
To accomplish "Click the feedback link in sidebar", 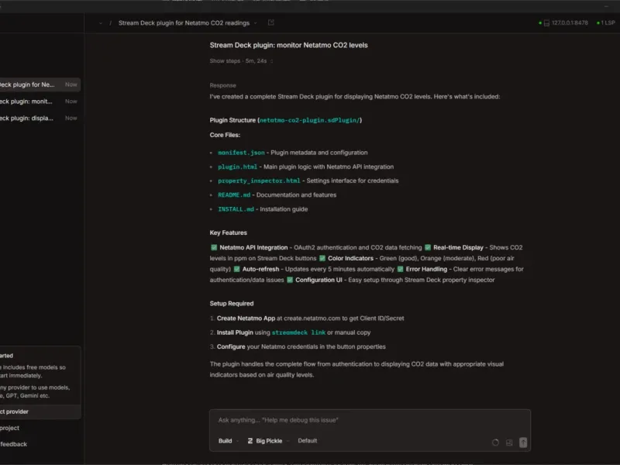I will 13,444.
